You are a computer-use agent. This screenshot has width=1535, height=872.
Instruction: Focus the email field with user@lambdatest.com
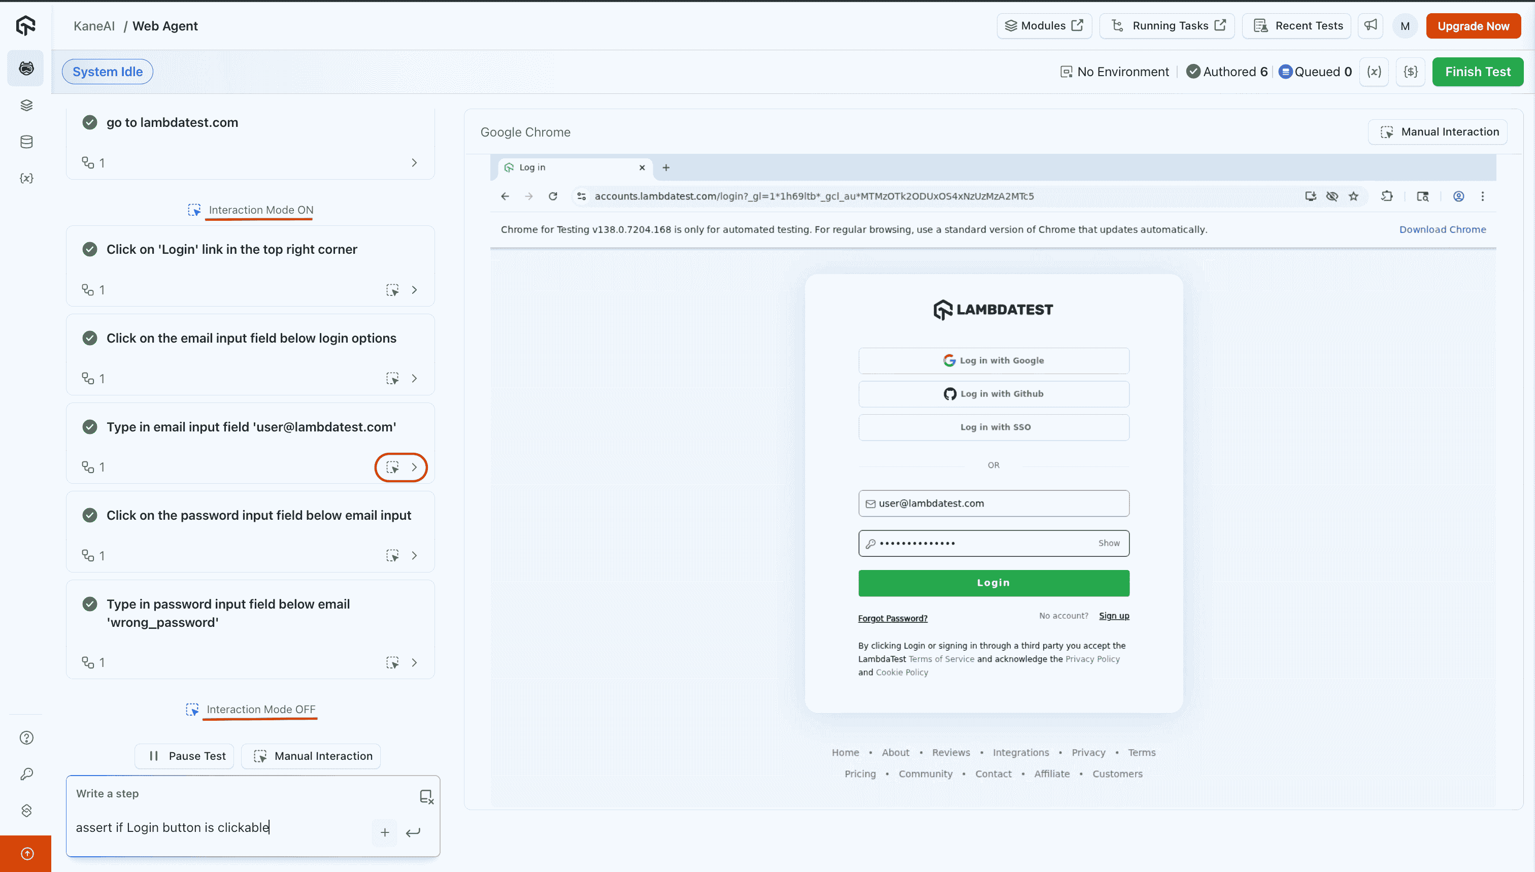click(993, 504)
